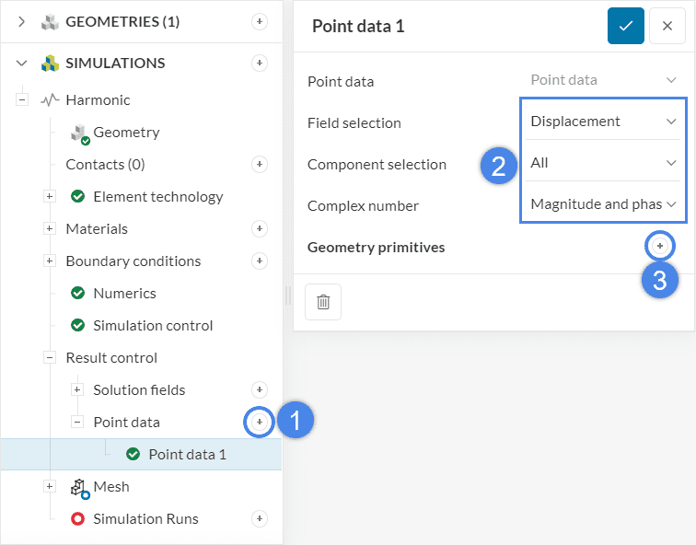Close the Point data 1 panel
696x545 pixels.
pyautogui.click(x=667, y=26)
